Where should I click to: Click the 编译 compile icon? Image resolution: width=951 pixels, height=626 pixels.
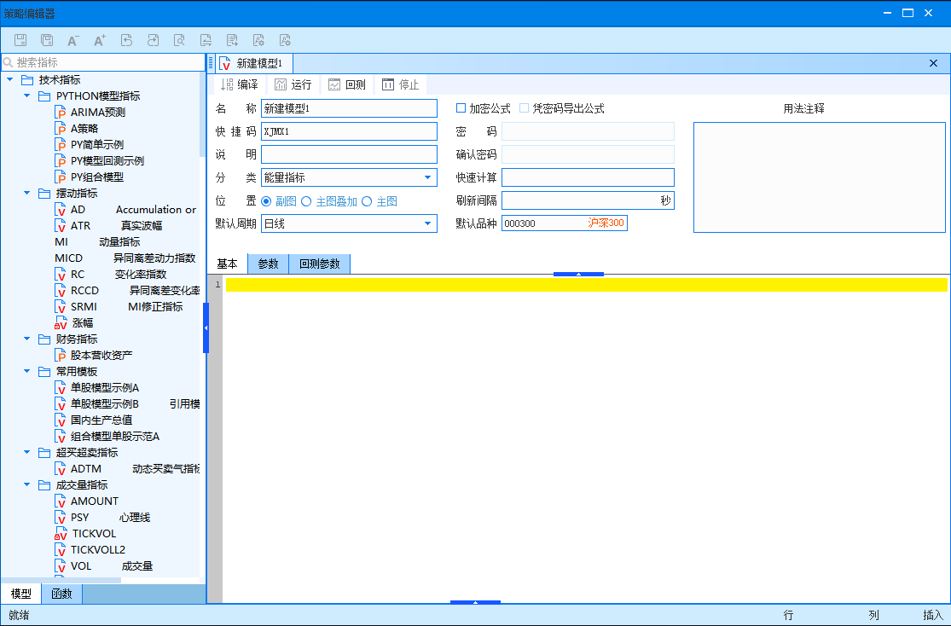point(226,84)
